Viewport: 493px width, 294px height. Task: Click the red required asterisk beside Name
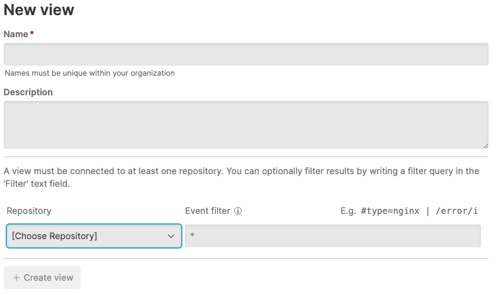pyautogui.click(x=32, y=34)
